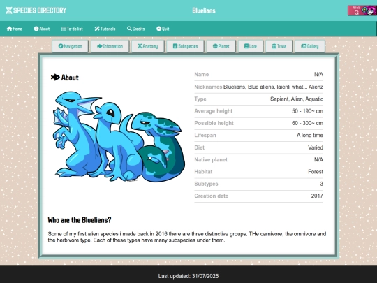Screen dimensions: 377x283
Task: Click the list icon beside To-do list
Action: pyautogui.click(x=64, y=29)
